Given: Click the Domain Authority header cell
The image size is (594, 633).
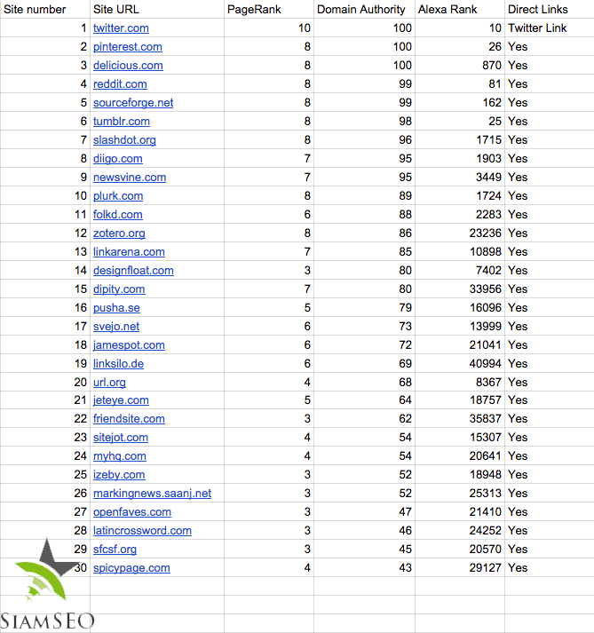Looking at the screenshot, I should (x=361, y=10).
